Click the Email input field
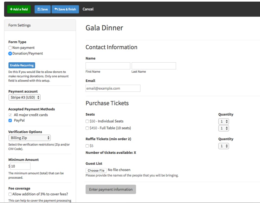The height and width of the screenshot is (203, 260). (113, 88)
